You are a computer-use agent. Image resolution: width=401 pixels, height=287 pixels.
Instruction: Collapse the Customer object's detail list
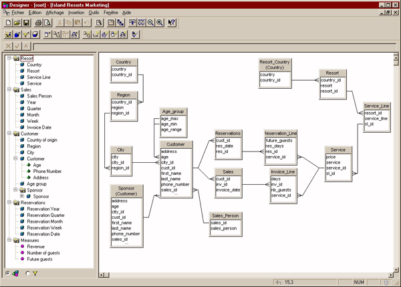pos(15,159)
